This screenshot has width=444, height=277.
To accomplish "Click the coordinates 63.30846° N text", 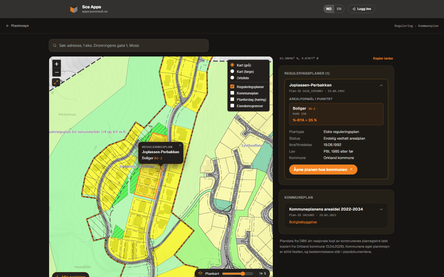I will 299,58.
